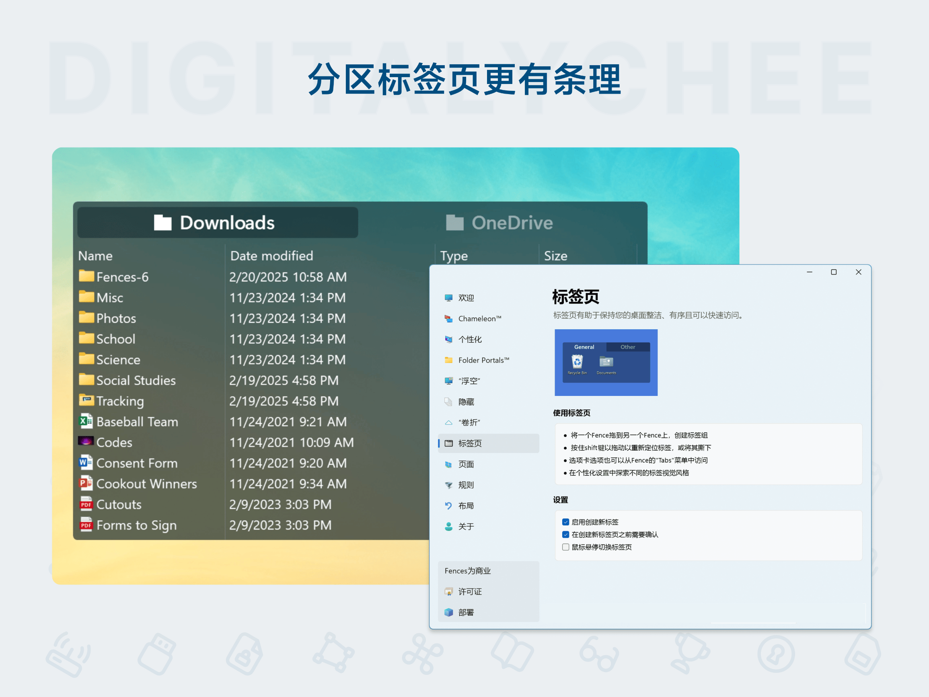Click the 关于 about person icon

[x=448, y=527]
